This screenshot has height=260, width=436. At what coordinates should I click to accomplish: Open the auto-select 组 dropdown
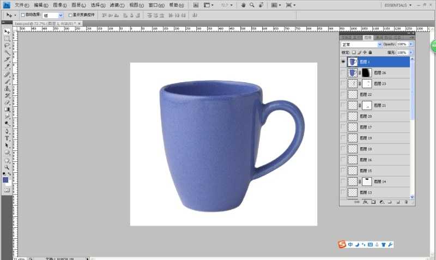click(60, 15)
